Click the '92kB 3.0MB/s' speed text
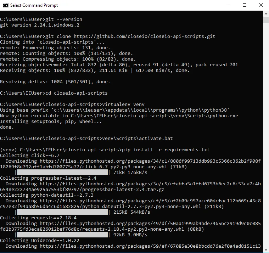Image resolution: width=269 pixels, height=253 pixels. point(130,235)
